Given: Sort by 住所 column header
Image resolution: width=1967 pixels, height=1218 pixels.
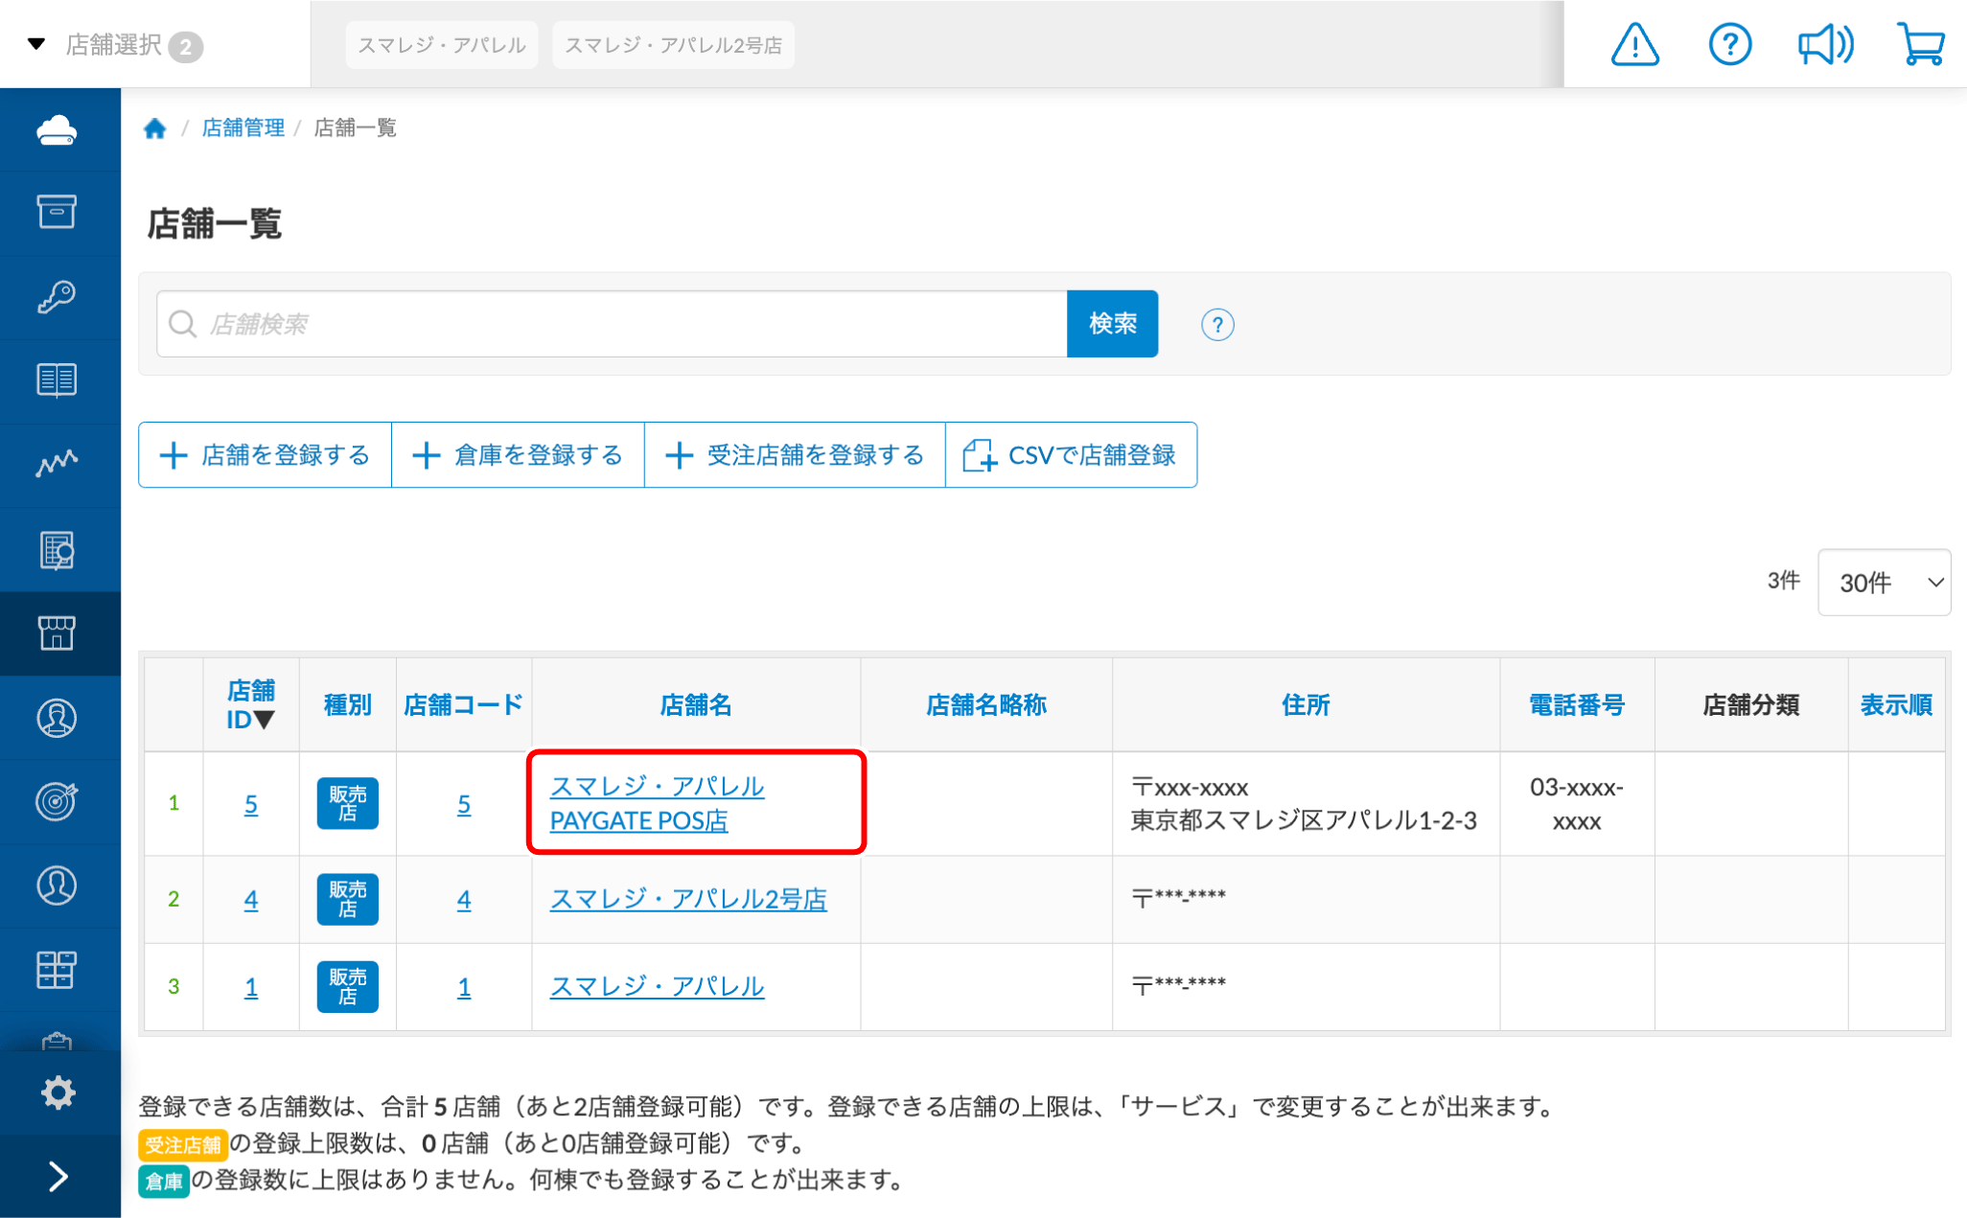Looking at the screenshot, I should pyautogui.click(x=1306, y=705).
